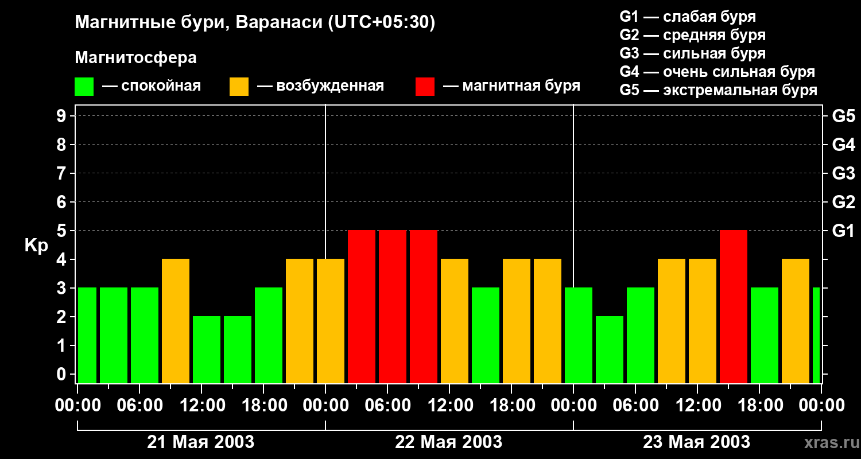The height and width of the screenshot is (459, 861).
Task: Click the 'G5' label on the right axis
Action: click(x=844, y=116)
